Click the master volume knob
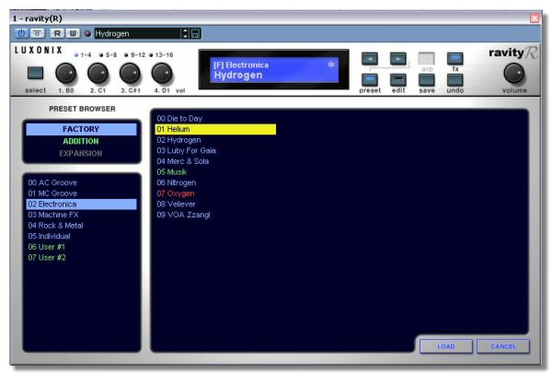Screen dimensions: 552x375 click(514, 74)
